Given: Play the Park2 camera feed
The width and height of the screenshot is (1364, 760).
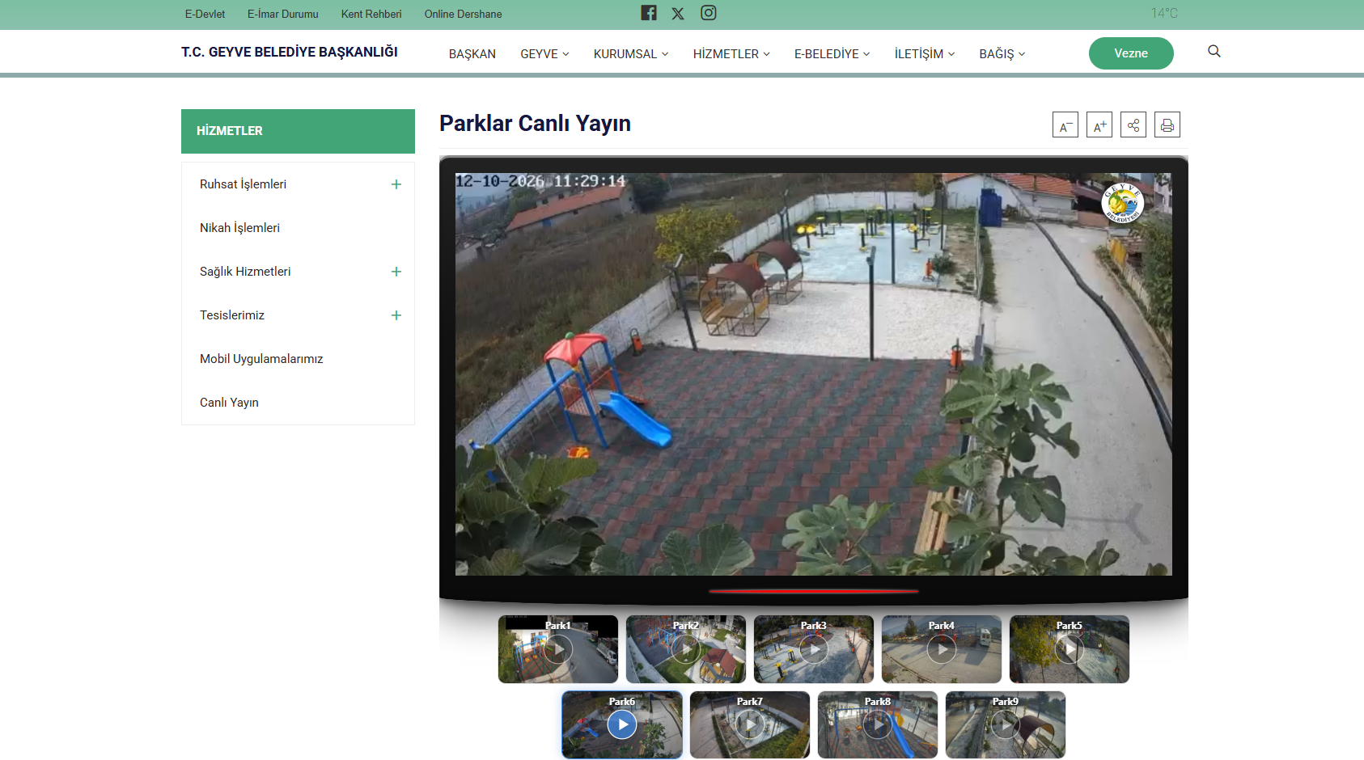Looking at the screenshot, I should [686, 649].
